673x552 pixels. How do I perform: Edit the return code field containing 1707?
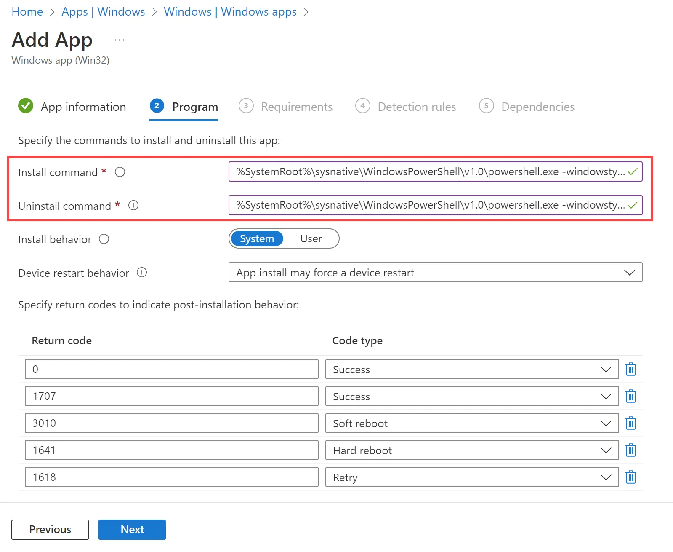point(171,396)
